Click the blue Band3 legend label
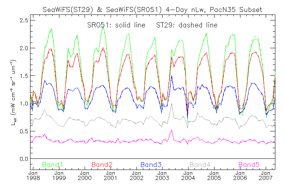Screen dimensions: 285x190 151,165
